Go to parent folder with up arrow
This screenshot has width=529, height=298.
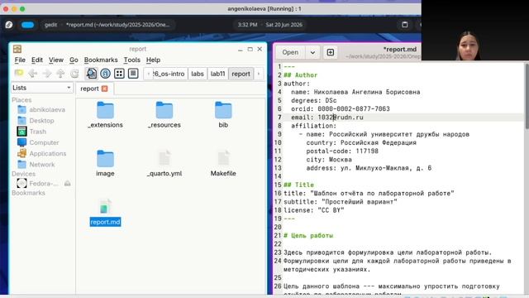pyautogui.click(x=60, y=74)
